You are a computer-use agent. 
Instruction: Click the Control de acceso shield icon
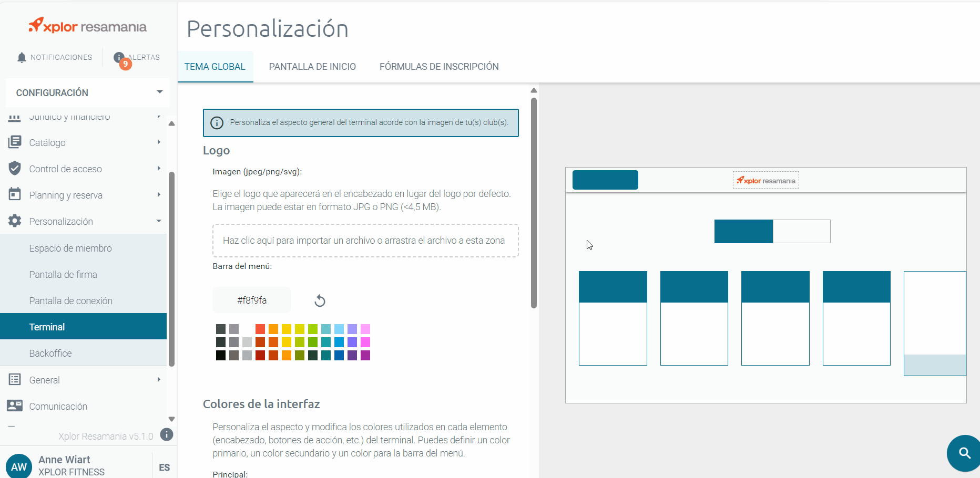[14, 168]
